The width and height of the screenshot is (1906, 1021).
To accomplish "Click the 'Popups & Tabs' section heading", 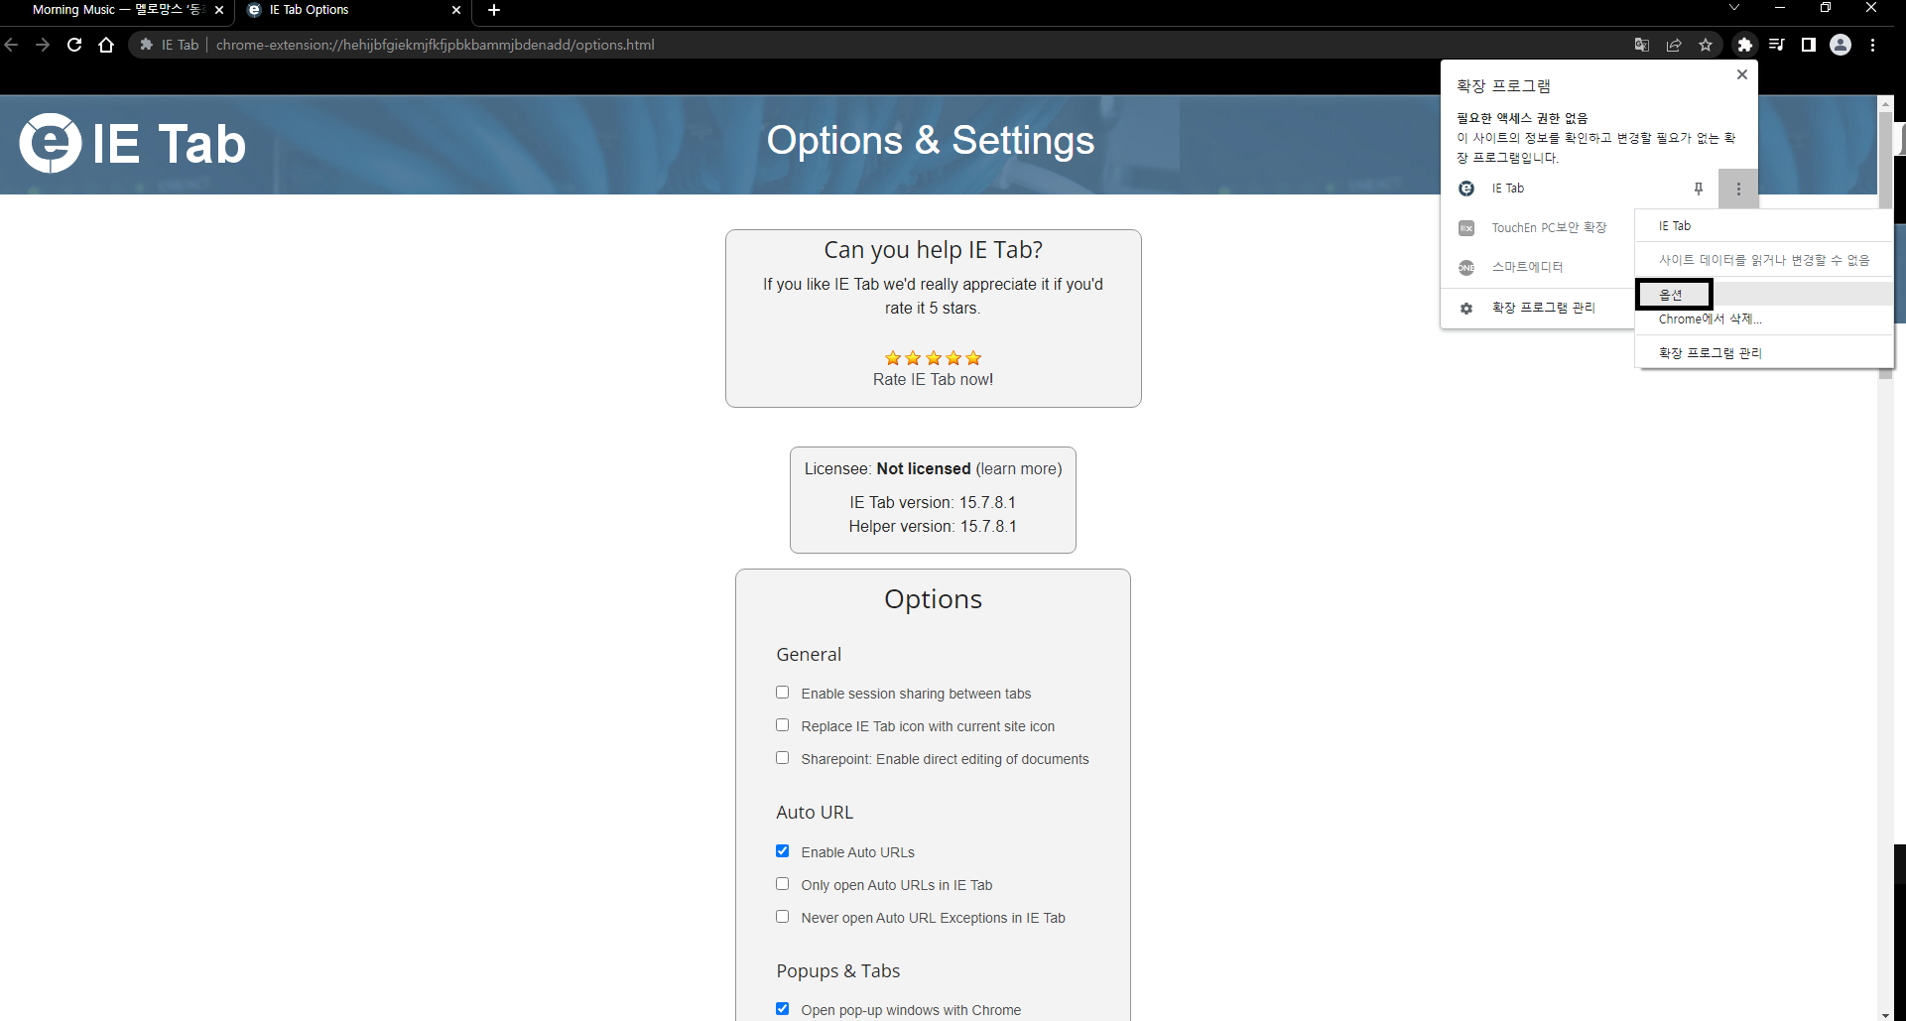I will pyautogui.click(x=838, y=971).
